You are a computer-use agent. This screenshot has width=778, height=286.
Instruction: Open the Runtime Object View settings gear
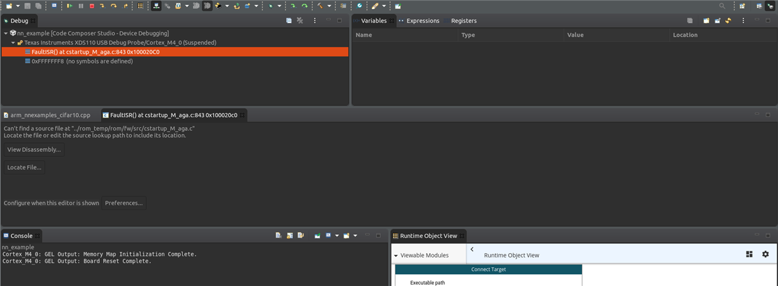(765, 254)
